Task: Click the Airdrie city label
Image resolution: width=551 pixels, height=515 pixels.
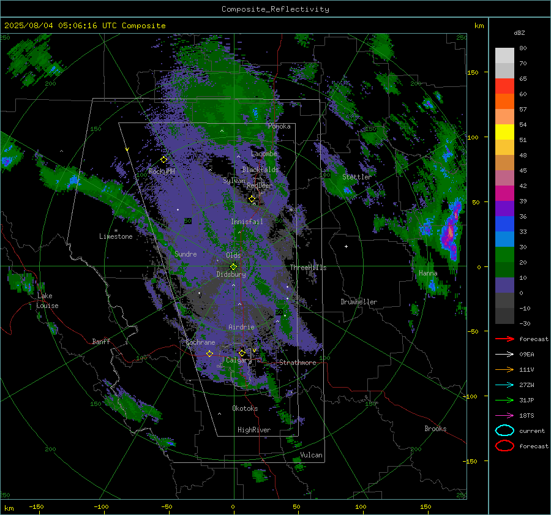Action: click(241, 327)
